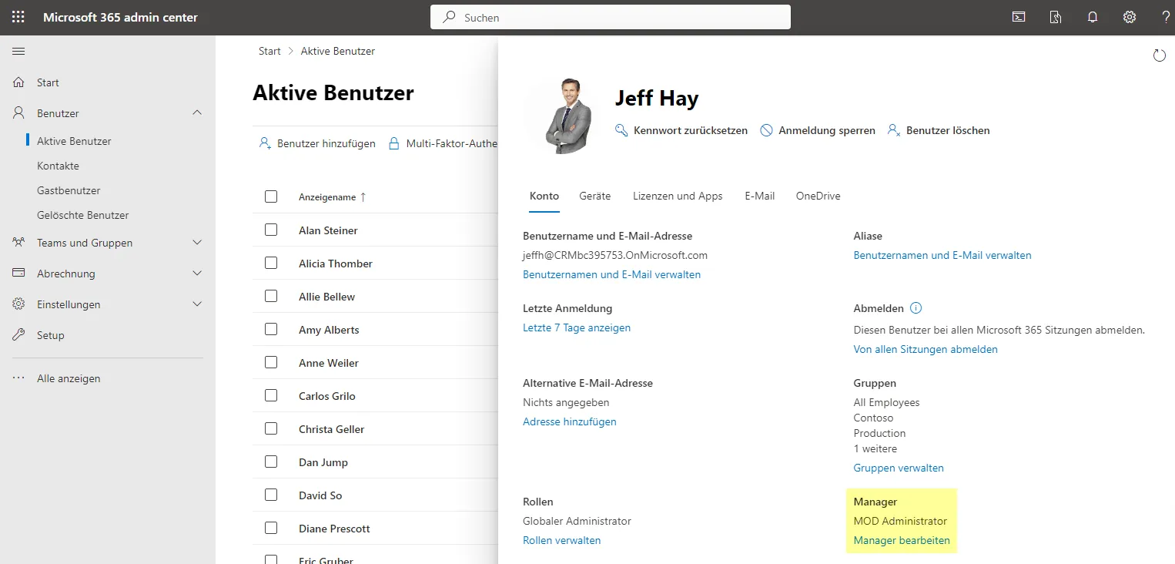Viewport: 1175px width, 564px height.
Task: Switch to the Konto tab
Action: coord(544,196)
